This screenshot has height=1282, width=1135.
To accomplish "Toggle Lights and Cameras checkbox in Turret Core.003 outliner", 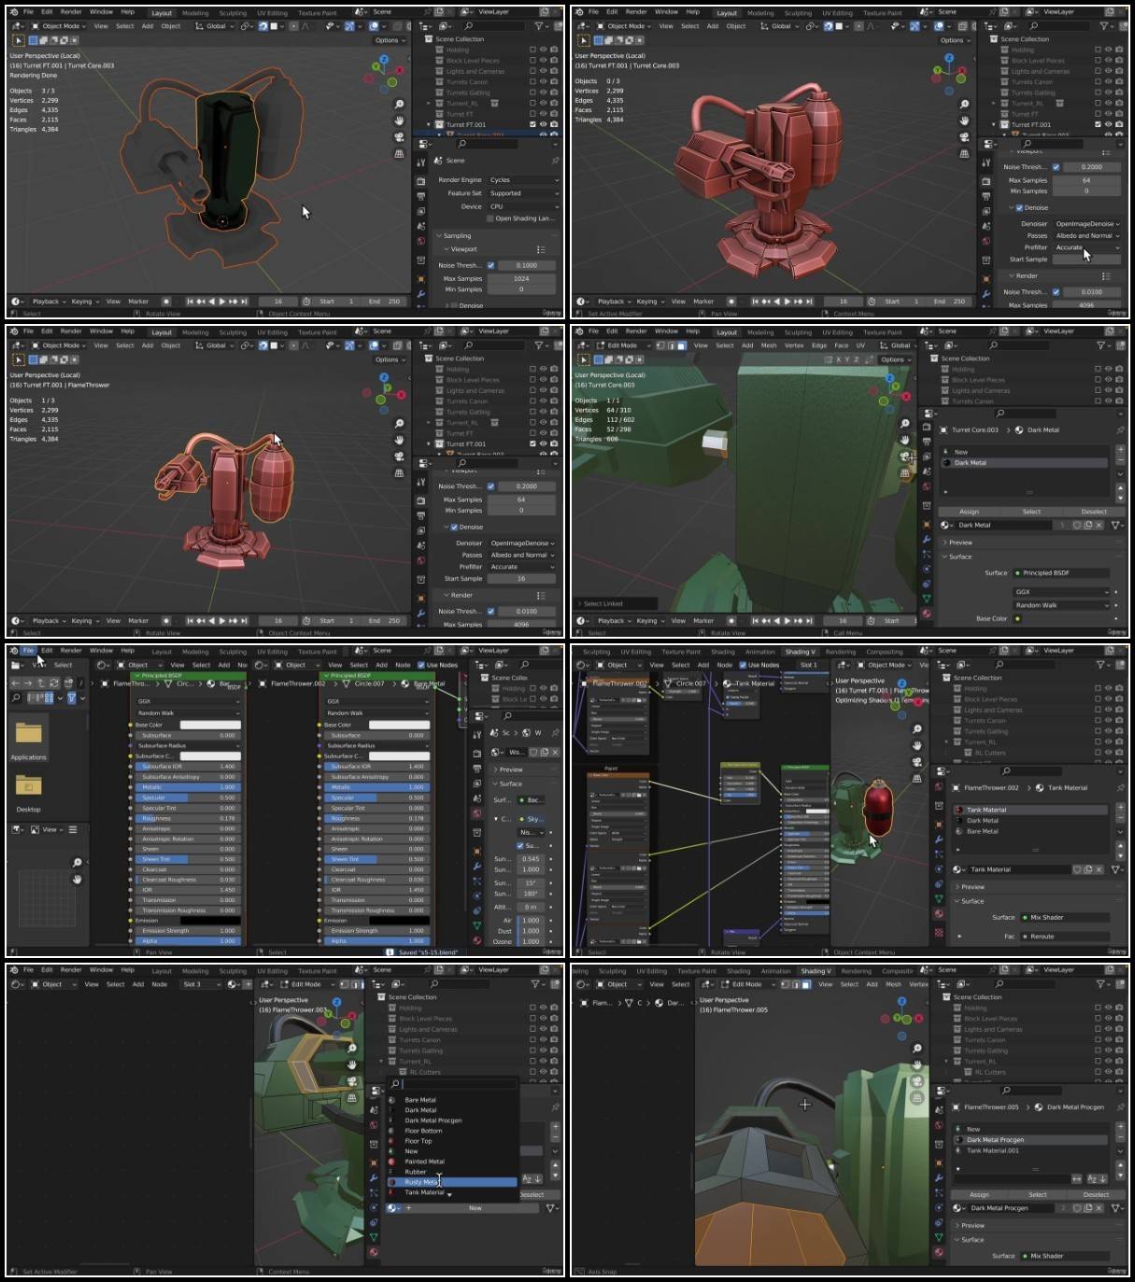I will (x=1099, y=391).
